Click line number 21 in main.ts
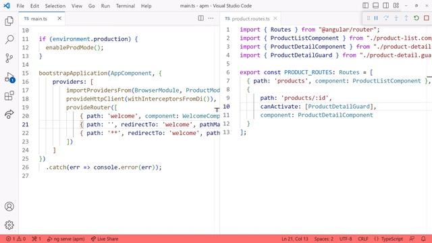Image resolution: width=432 pixels, height=243 pixels. 26,124
